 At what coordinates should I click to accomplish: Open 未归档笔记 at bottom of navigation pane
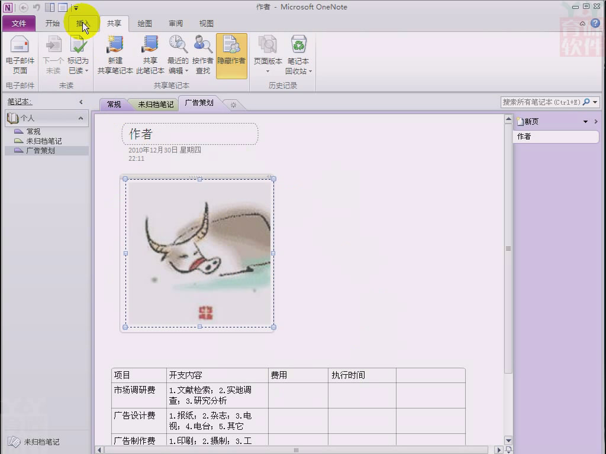(35, 442)
